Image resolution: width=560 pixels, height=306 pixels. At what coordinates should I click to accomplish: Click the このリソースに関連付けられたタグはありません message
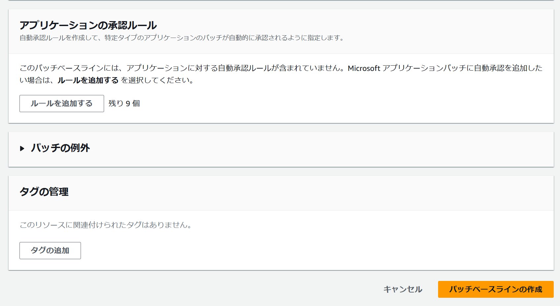pyautogui.click(x=106, y=225)
